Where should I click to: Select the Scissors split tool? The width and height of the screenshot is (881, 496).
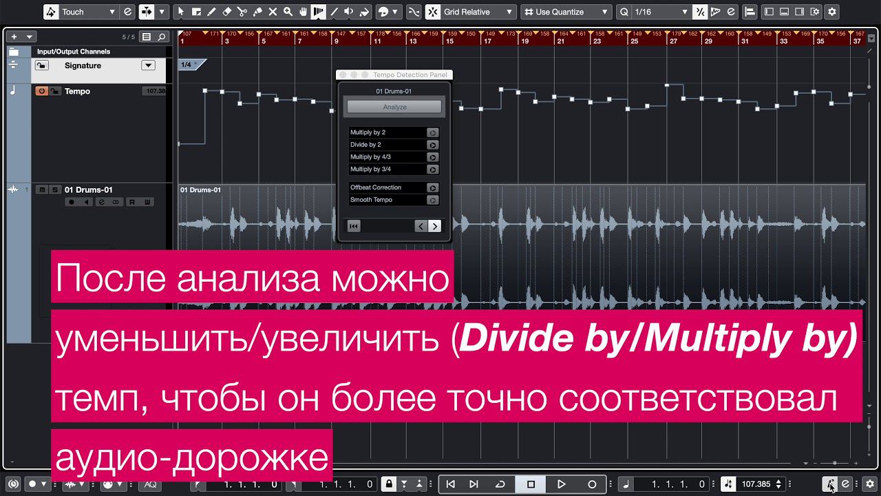point(242,12)
